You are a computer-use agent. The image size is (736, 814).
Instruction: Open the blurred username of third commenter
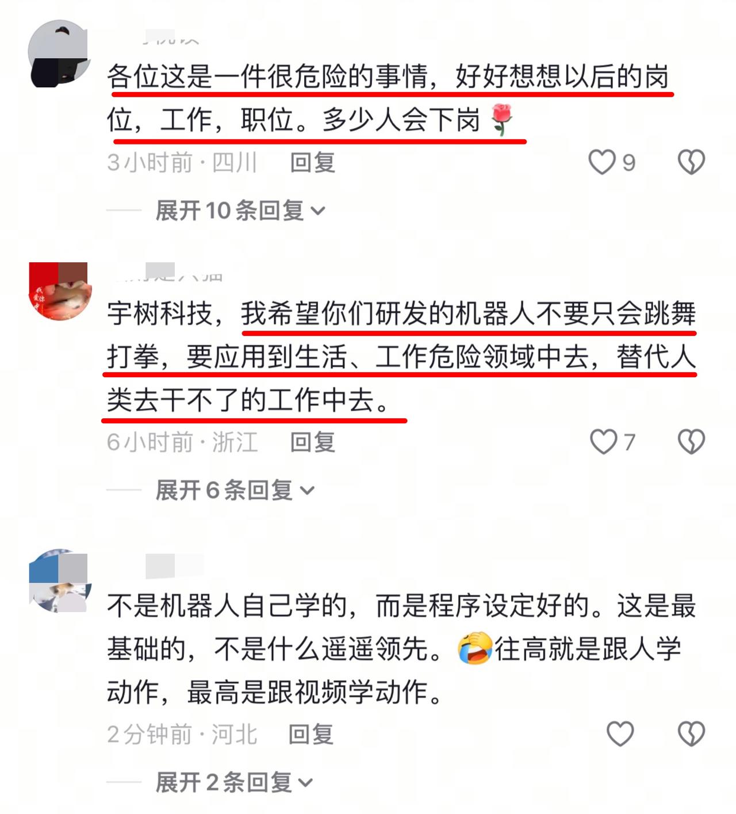(174, 566)
